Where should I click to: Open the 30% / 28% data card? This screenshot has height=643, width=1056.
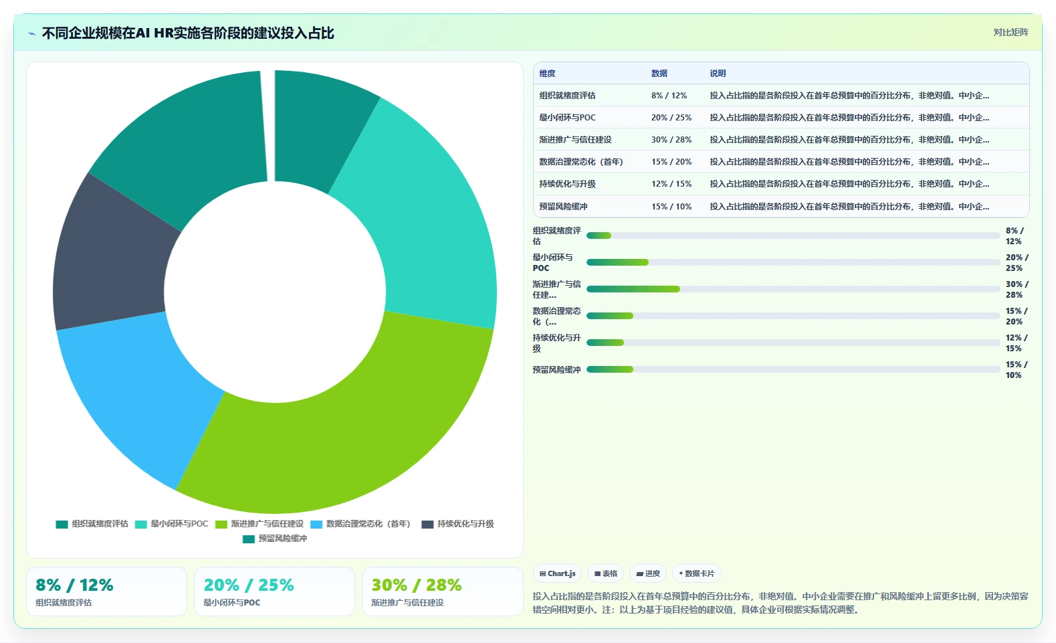point(442,591)
